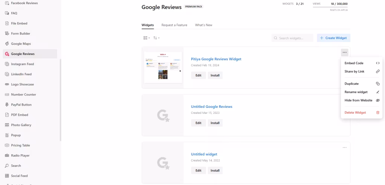Click the PREMIUM PACK badge

(194, 7)
